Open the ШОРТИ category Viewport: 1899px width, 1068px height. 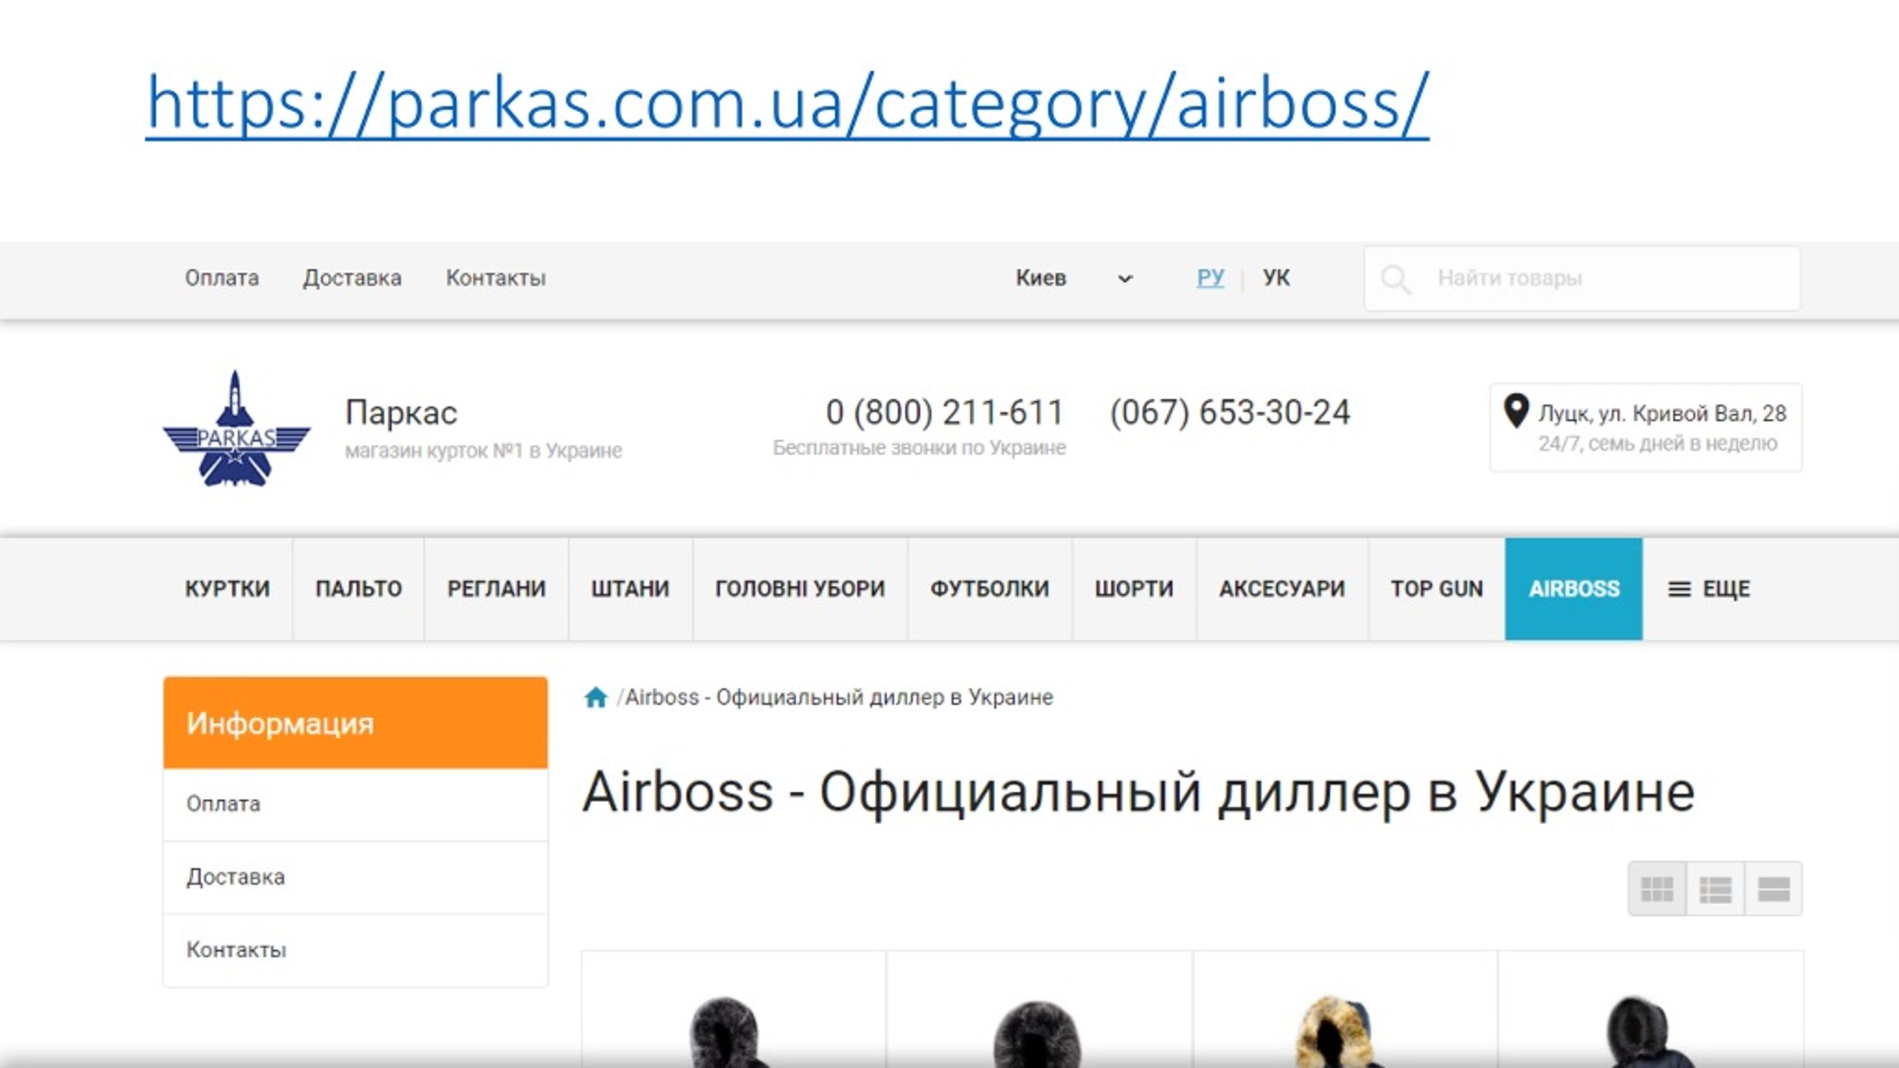1134,589
